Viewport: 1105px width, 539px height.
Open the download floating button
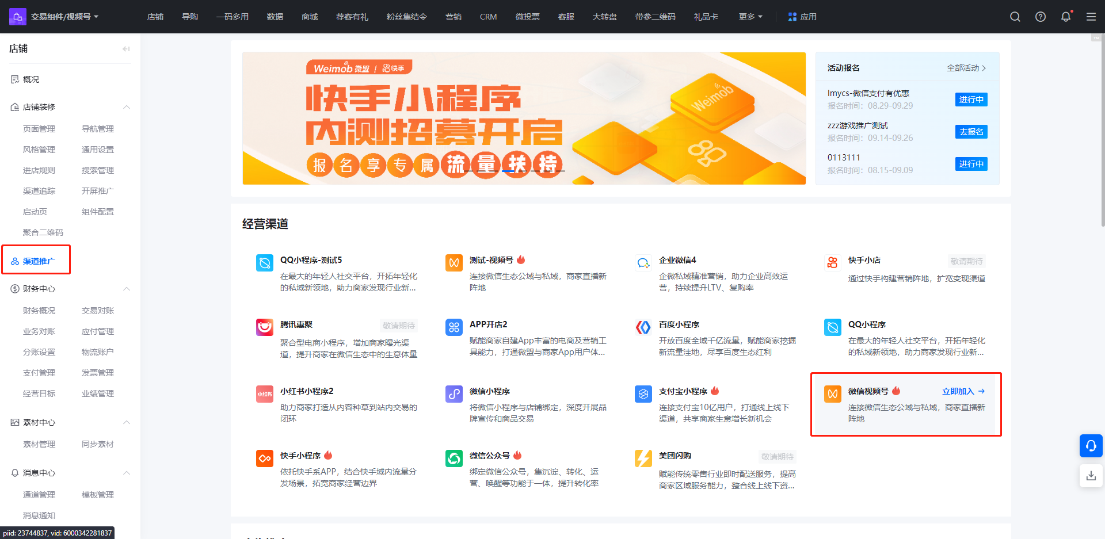pyautogui.click(x=1091, y=476)
